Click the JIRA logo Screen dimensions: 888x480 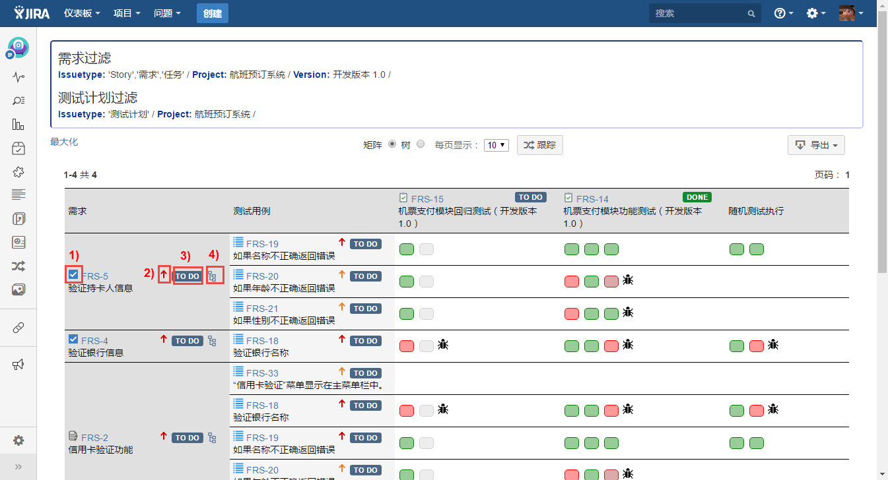[32, 13]
